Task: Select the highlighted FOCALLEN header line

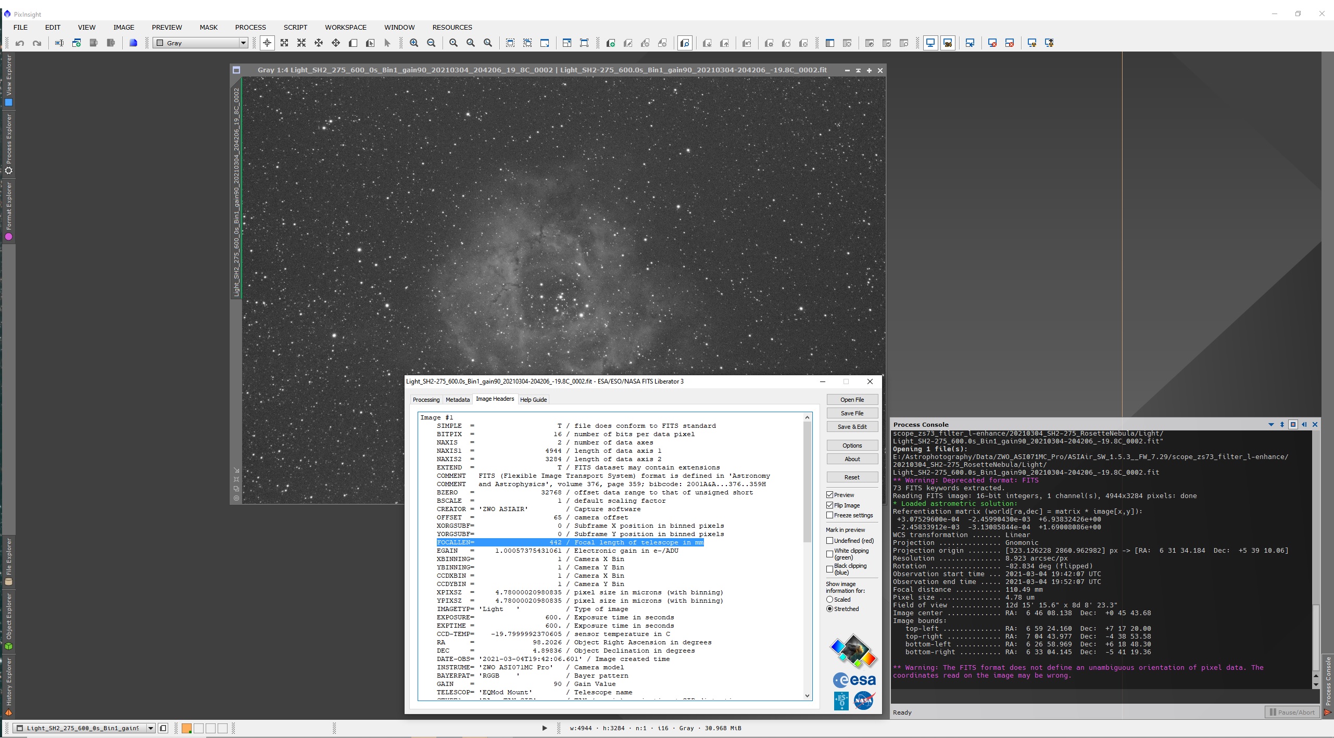Action: [570, 542]
